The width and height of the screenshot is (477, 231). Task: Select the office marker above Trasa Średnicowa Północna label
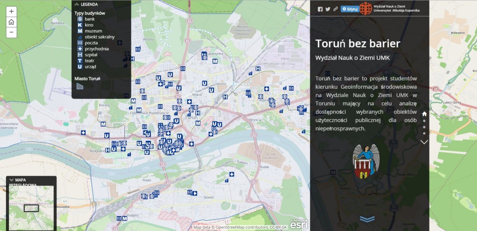pos(204,83)
